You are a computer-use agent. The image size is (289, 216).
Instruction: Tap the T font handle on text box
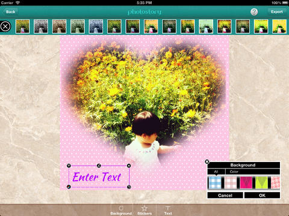69,166
